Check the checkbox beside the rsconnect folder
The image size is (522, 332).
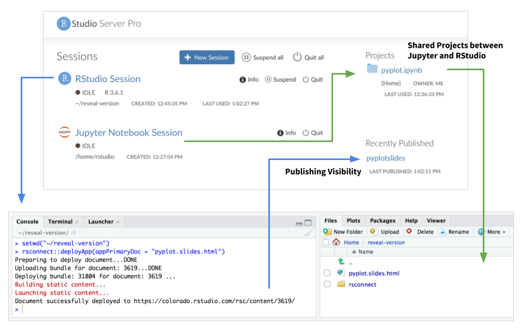click(x=327, y=284)
